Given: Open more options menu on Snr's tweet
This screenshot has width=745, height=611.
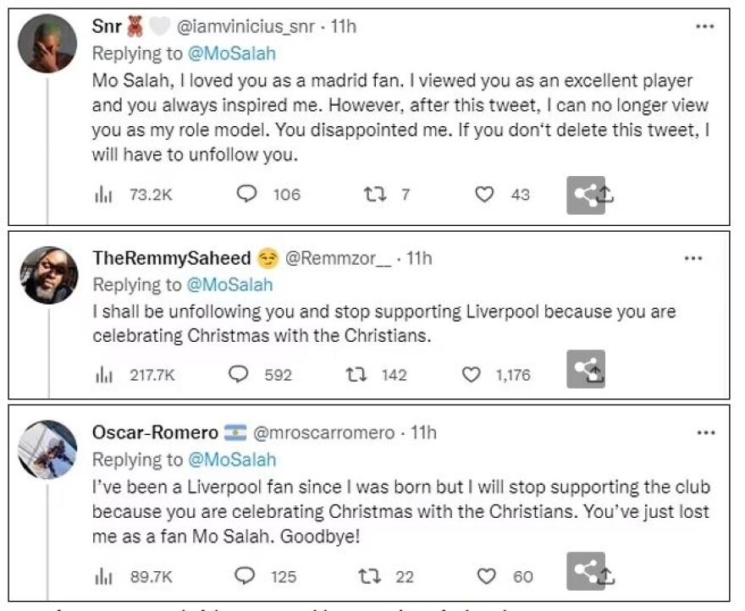Looking at the screenshot, I should click(704, 27).
